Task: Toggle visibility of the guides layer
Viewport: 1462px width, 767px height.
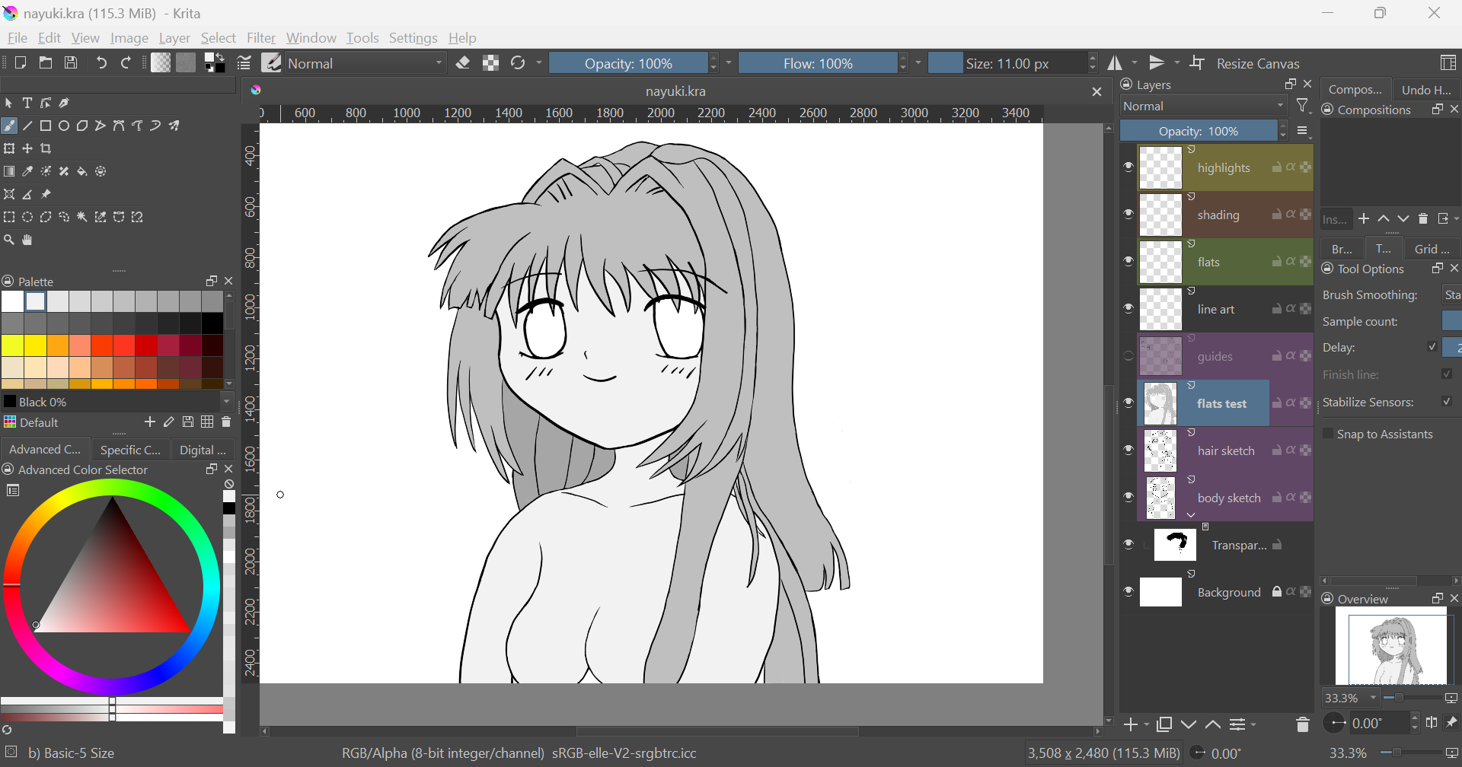Action: click(x=1128, y=356)
